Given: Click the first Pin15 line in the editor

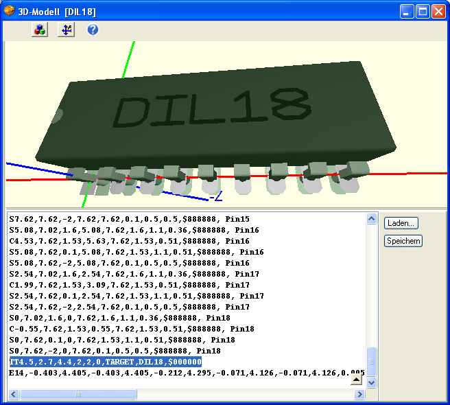Looking at the screenshot, I should [x=129, y=219].
